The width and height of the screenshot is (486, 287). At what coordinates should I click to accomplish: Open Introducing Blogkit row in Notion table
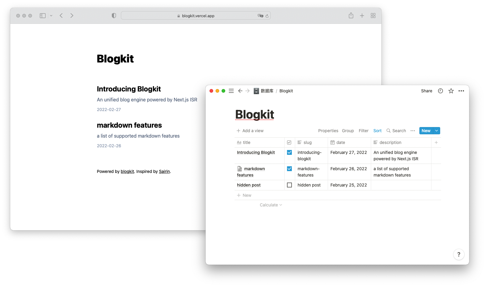pyautogui.click(x=256, y=152)
